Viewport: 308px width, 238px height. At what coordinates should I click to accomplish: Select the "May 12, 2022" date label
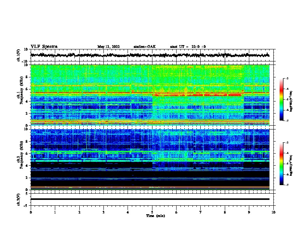(x=108, y=47)
